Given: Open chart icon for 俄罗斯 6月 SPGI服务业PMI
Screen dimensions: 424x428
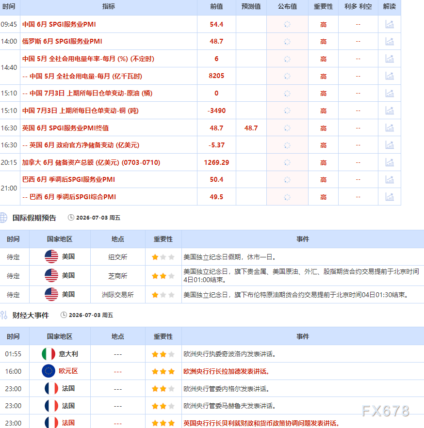Looking at the screenshot, I should coord(390,42).
